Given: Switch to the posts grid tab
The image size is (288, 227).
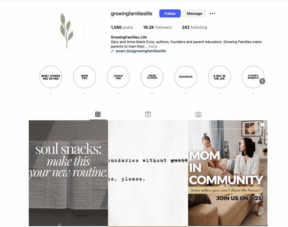Looking at the screenshot, I should pos(98,114).
